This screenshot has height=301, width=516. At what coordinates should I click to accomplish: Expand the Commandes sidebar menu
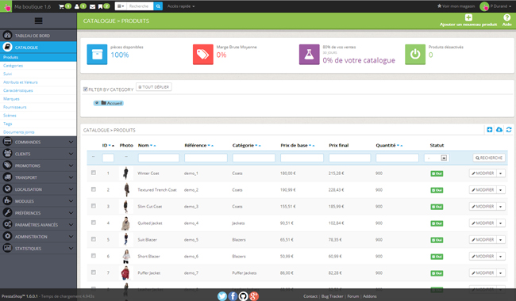click(39, 142)
